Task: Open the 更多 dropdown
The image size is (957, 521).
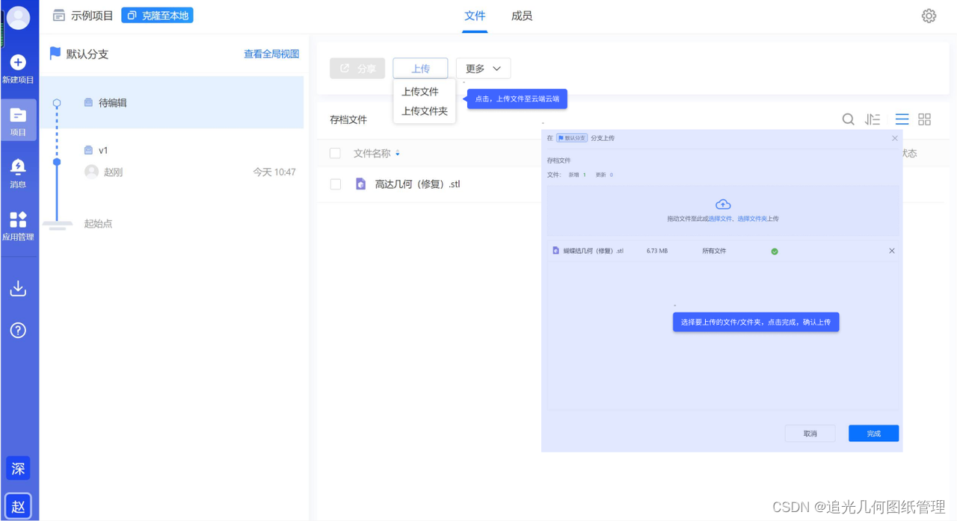Action: point(483,69)
